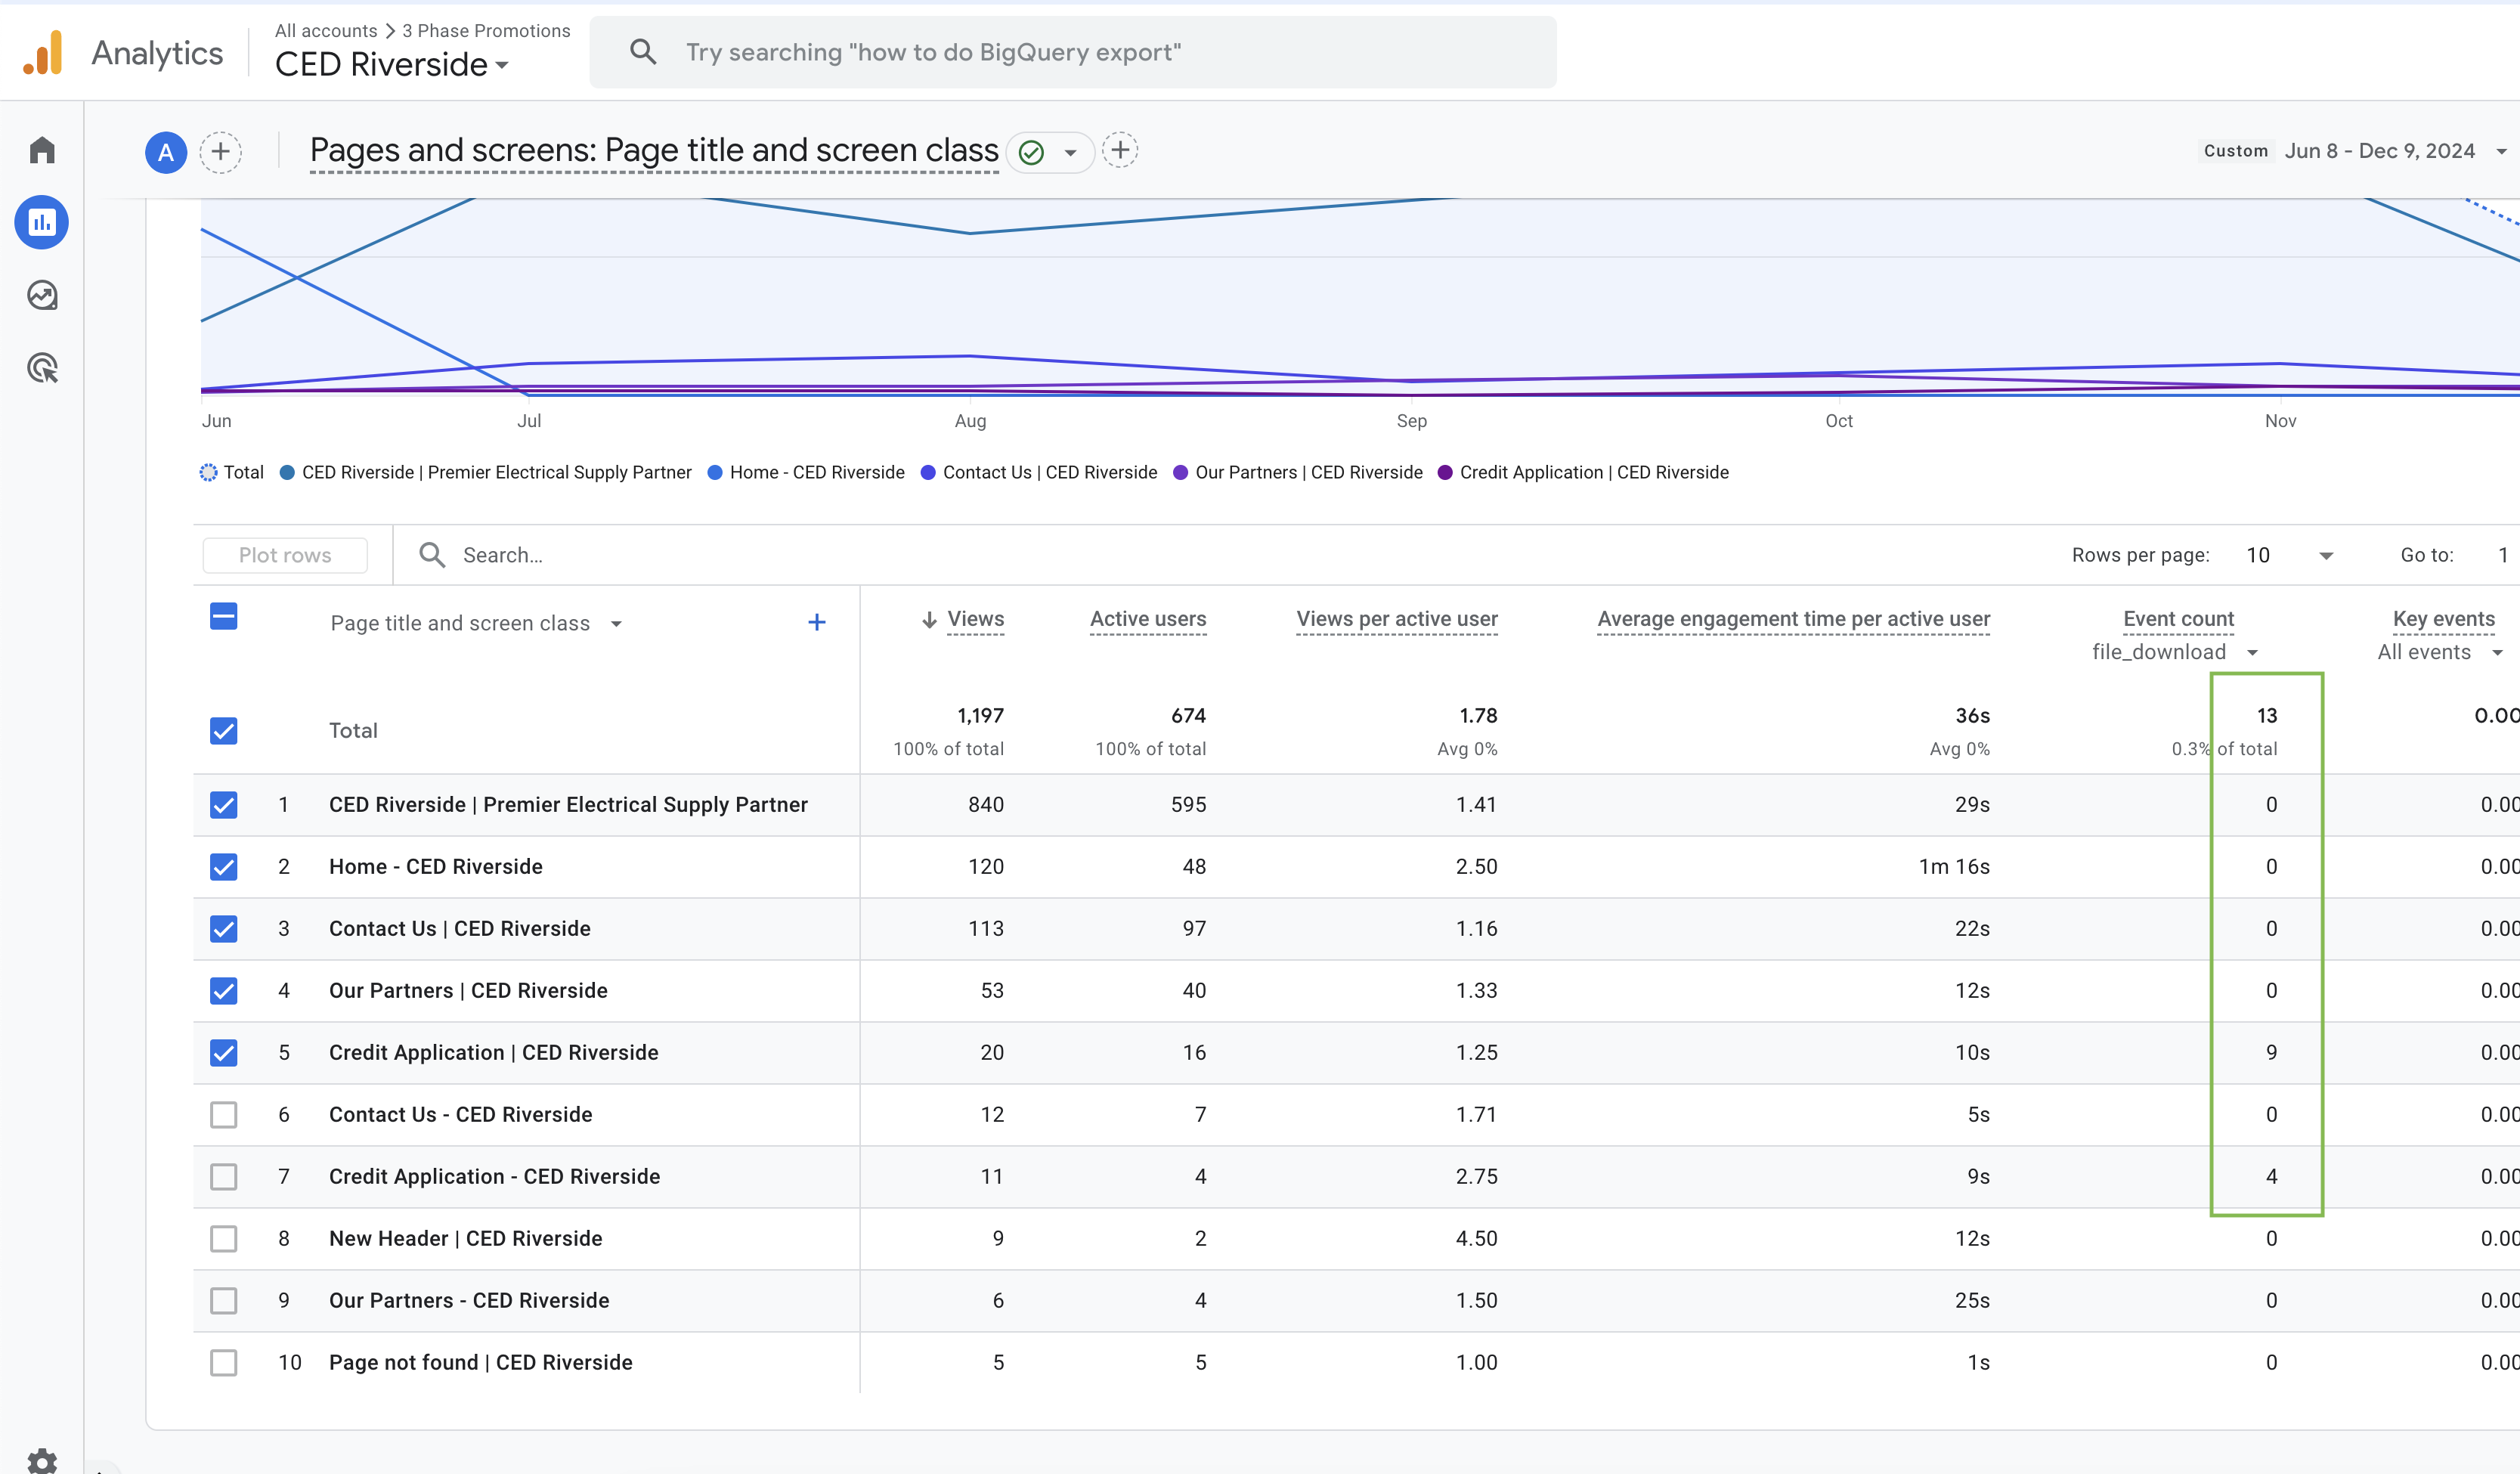Open the Explore section in sidebar
The image size is (2520, 1474).
pyautogui.click(x=42, y=295)
